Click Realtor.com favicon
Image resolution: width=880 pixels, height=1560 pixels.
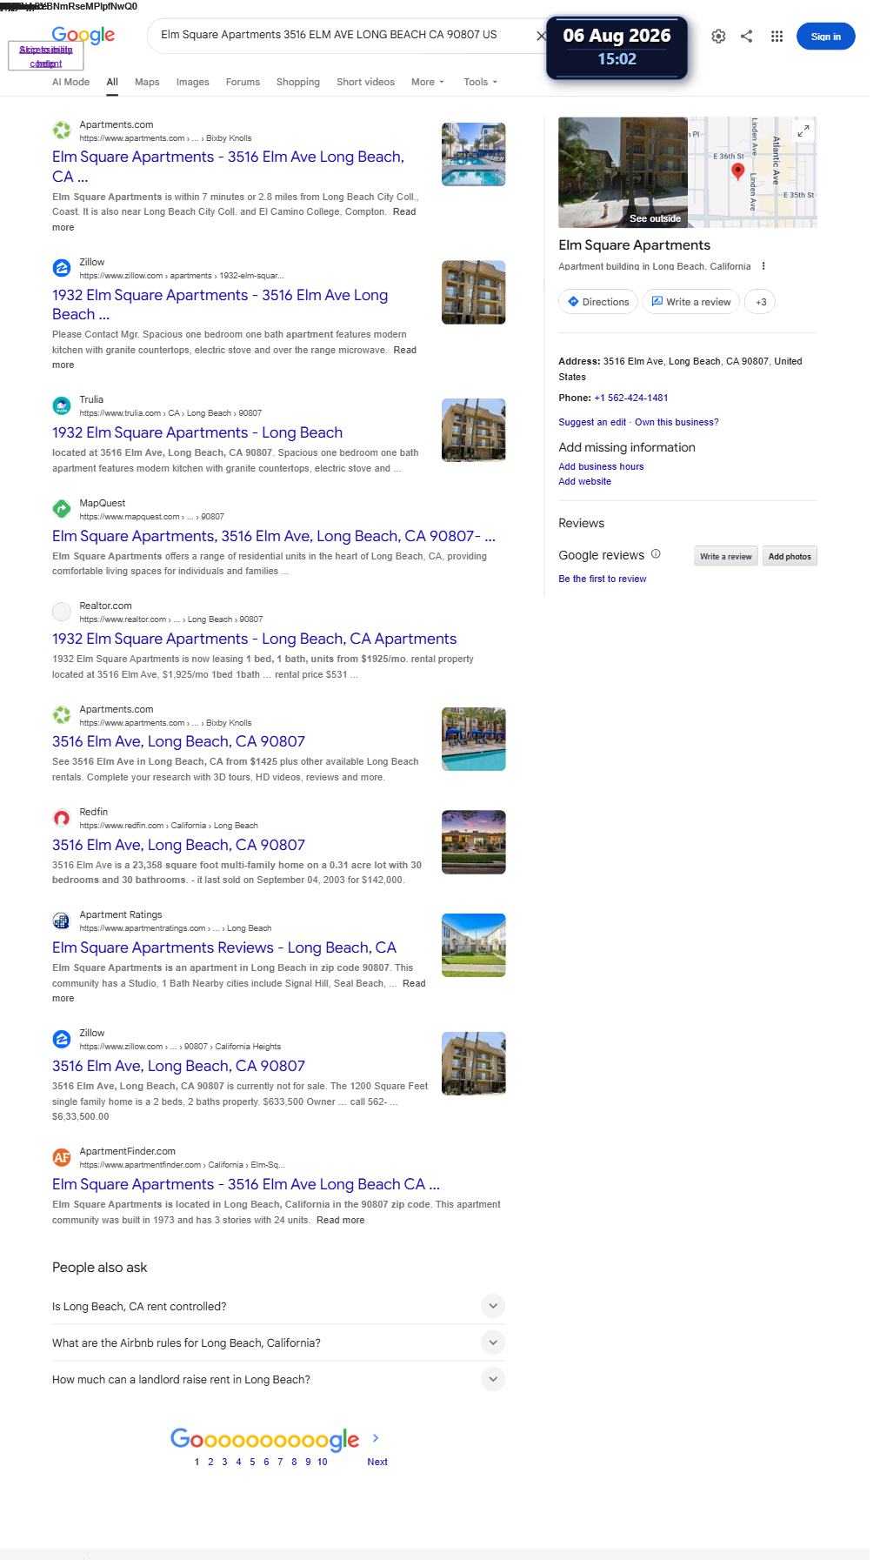(62, 612)
